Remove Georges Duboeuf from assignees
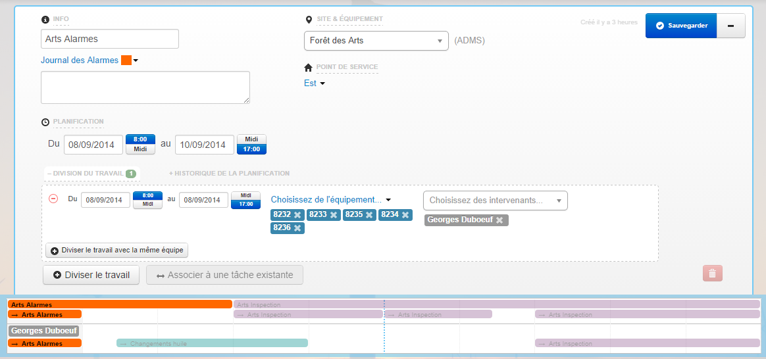The height and width of the screenshot is (359, 766). (x=499, y=220)
